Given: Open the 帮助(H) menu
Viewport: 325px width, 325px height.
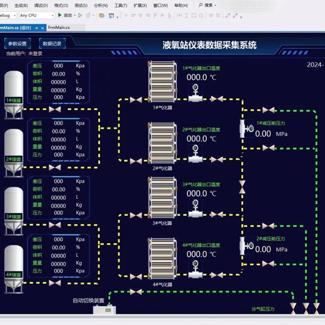Looking at the screenshot, I should point(181,6).
